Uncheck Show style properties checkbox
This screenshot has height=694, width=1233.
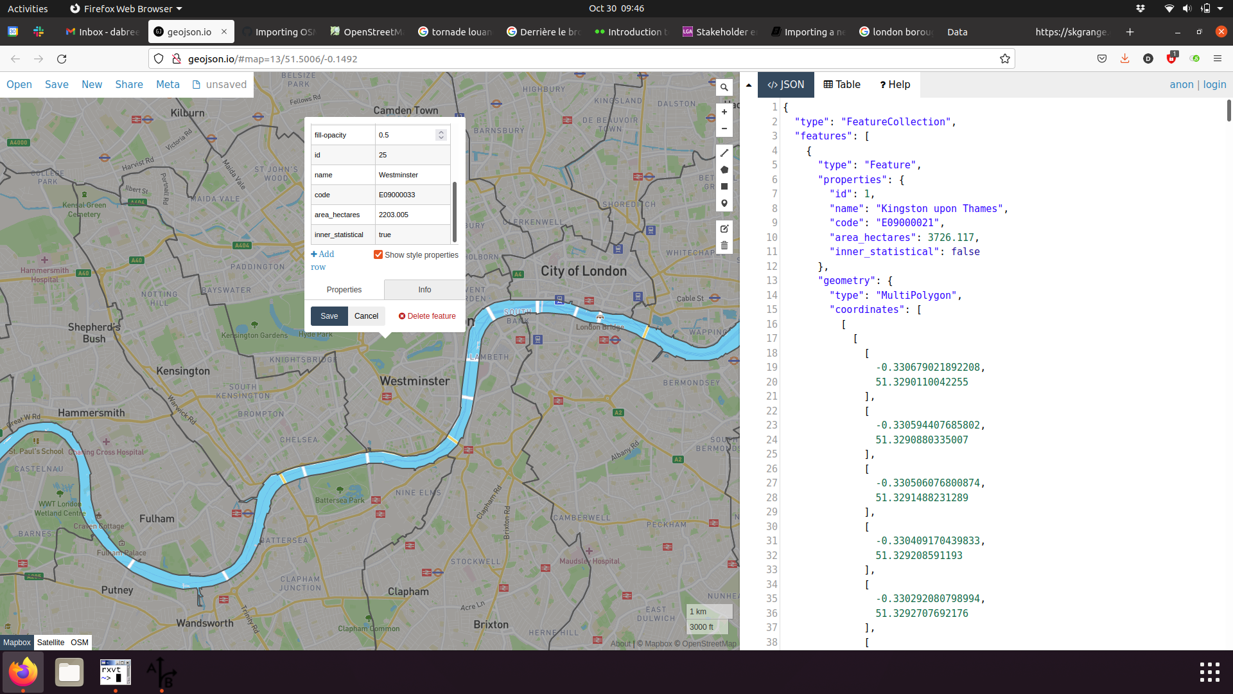click(x=378, y=254)
